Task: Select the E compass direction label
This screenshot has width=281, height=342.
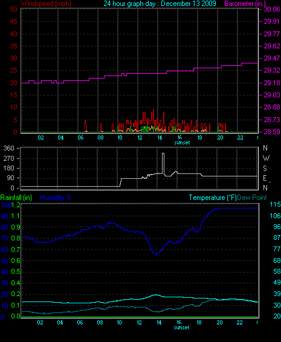Action: coord(265,178)
